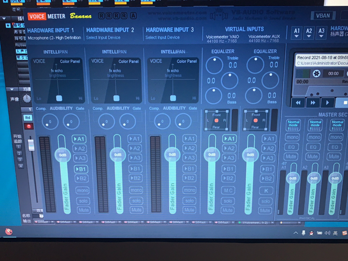This screenshot has width=348, height=261.
Task: Open the A1 hardware output dropdown
Action: click(297, 33)
